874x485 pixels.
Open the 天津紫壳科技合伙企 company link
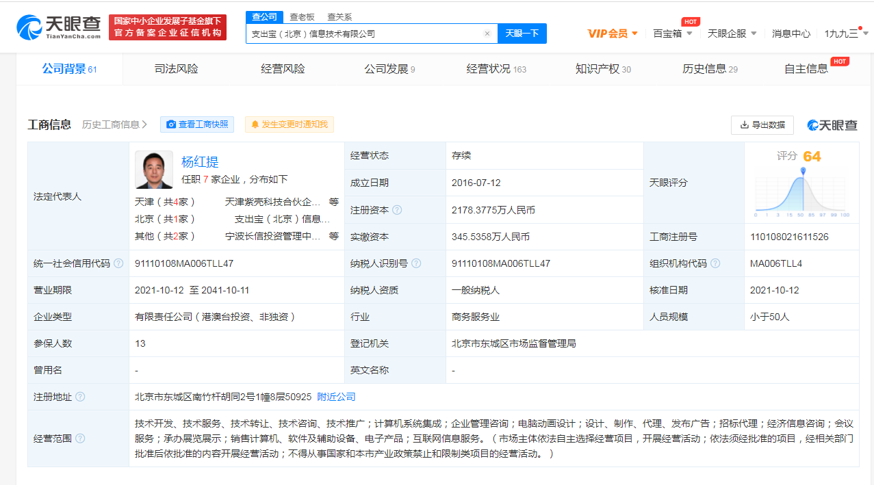pos(273,202)
